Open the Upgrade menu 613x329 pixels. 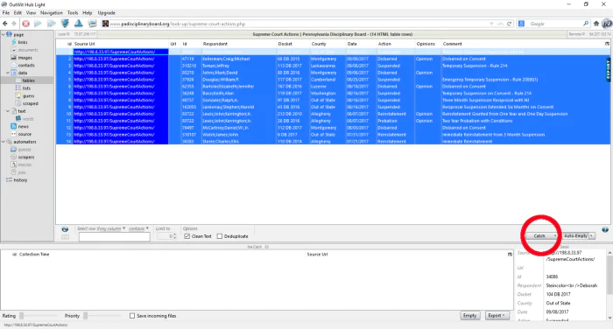(x=106, y=13)
